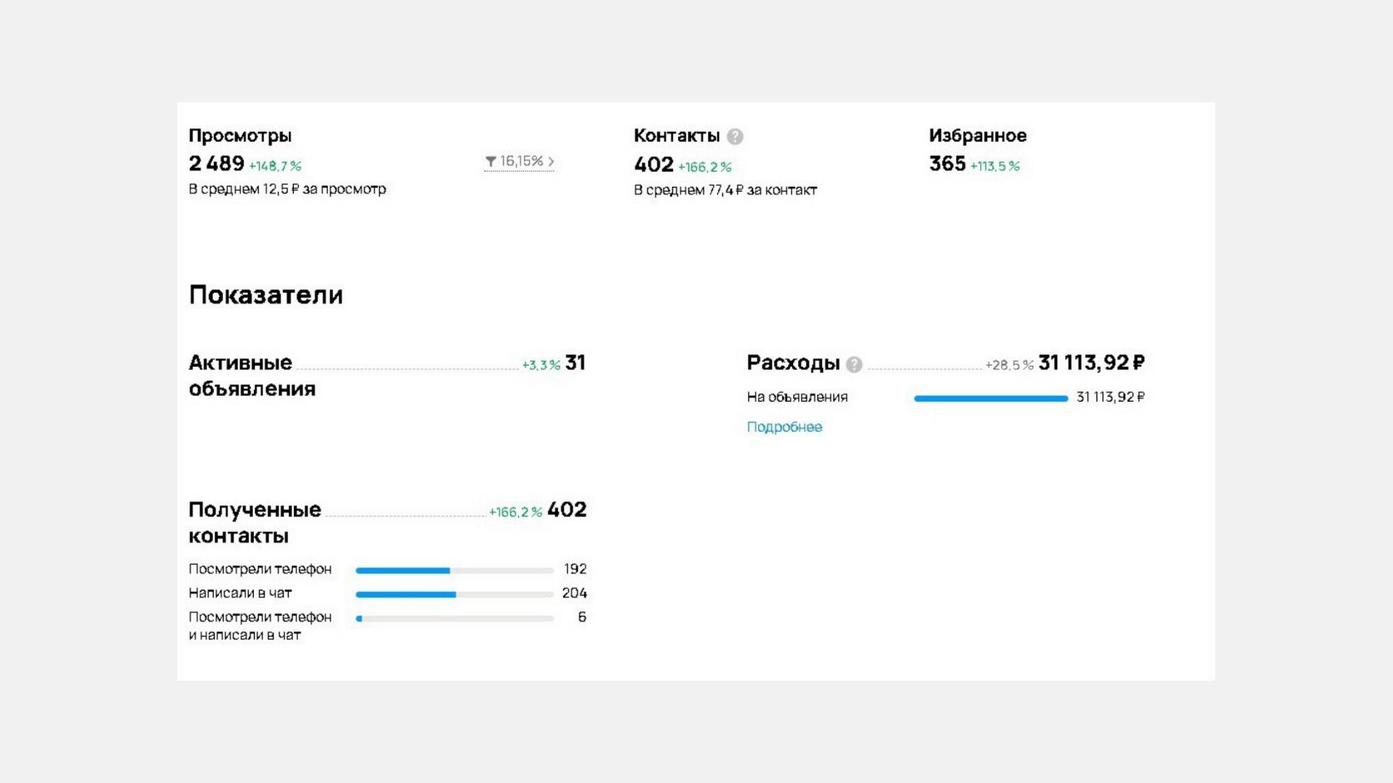Click the Посмотрели телефон и написали в чат bar
Image resolution: width=1393 pixels, height=783 pixels.
pos(454,618)
